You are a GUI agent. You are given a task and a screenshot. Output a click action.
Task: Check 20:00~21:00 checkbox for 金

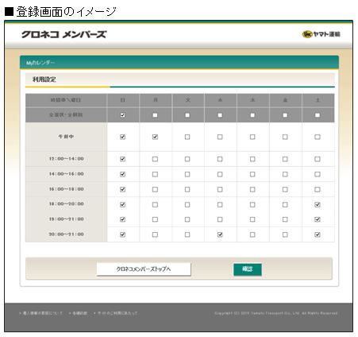285,234
